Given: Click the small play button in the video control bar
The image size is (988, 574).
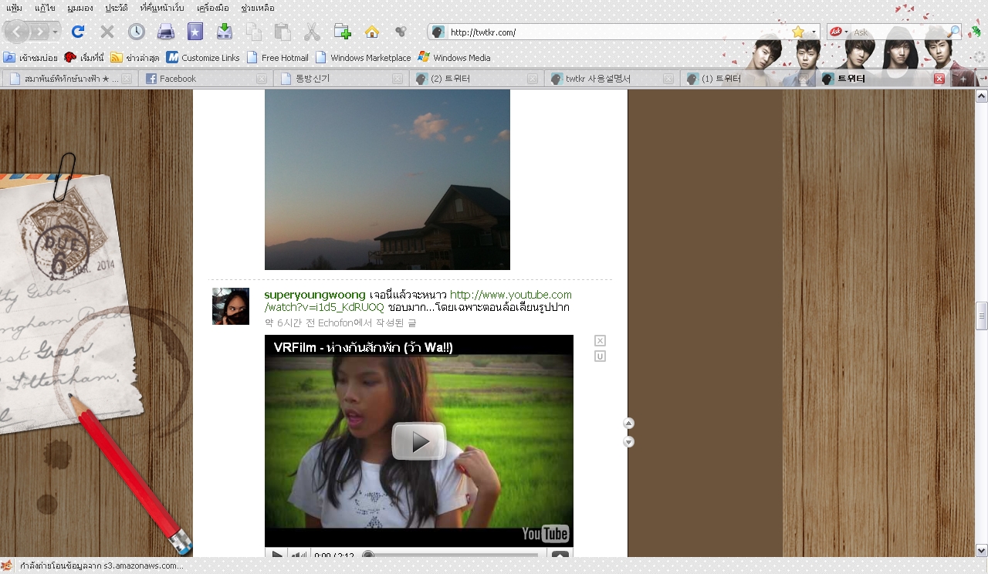Looking at the screenshot, I should (278, 555).
